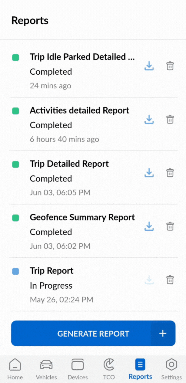The image size is (186, 383).
Task: Open the Devices tab
Action: (78, 369)
